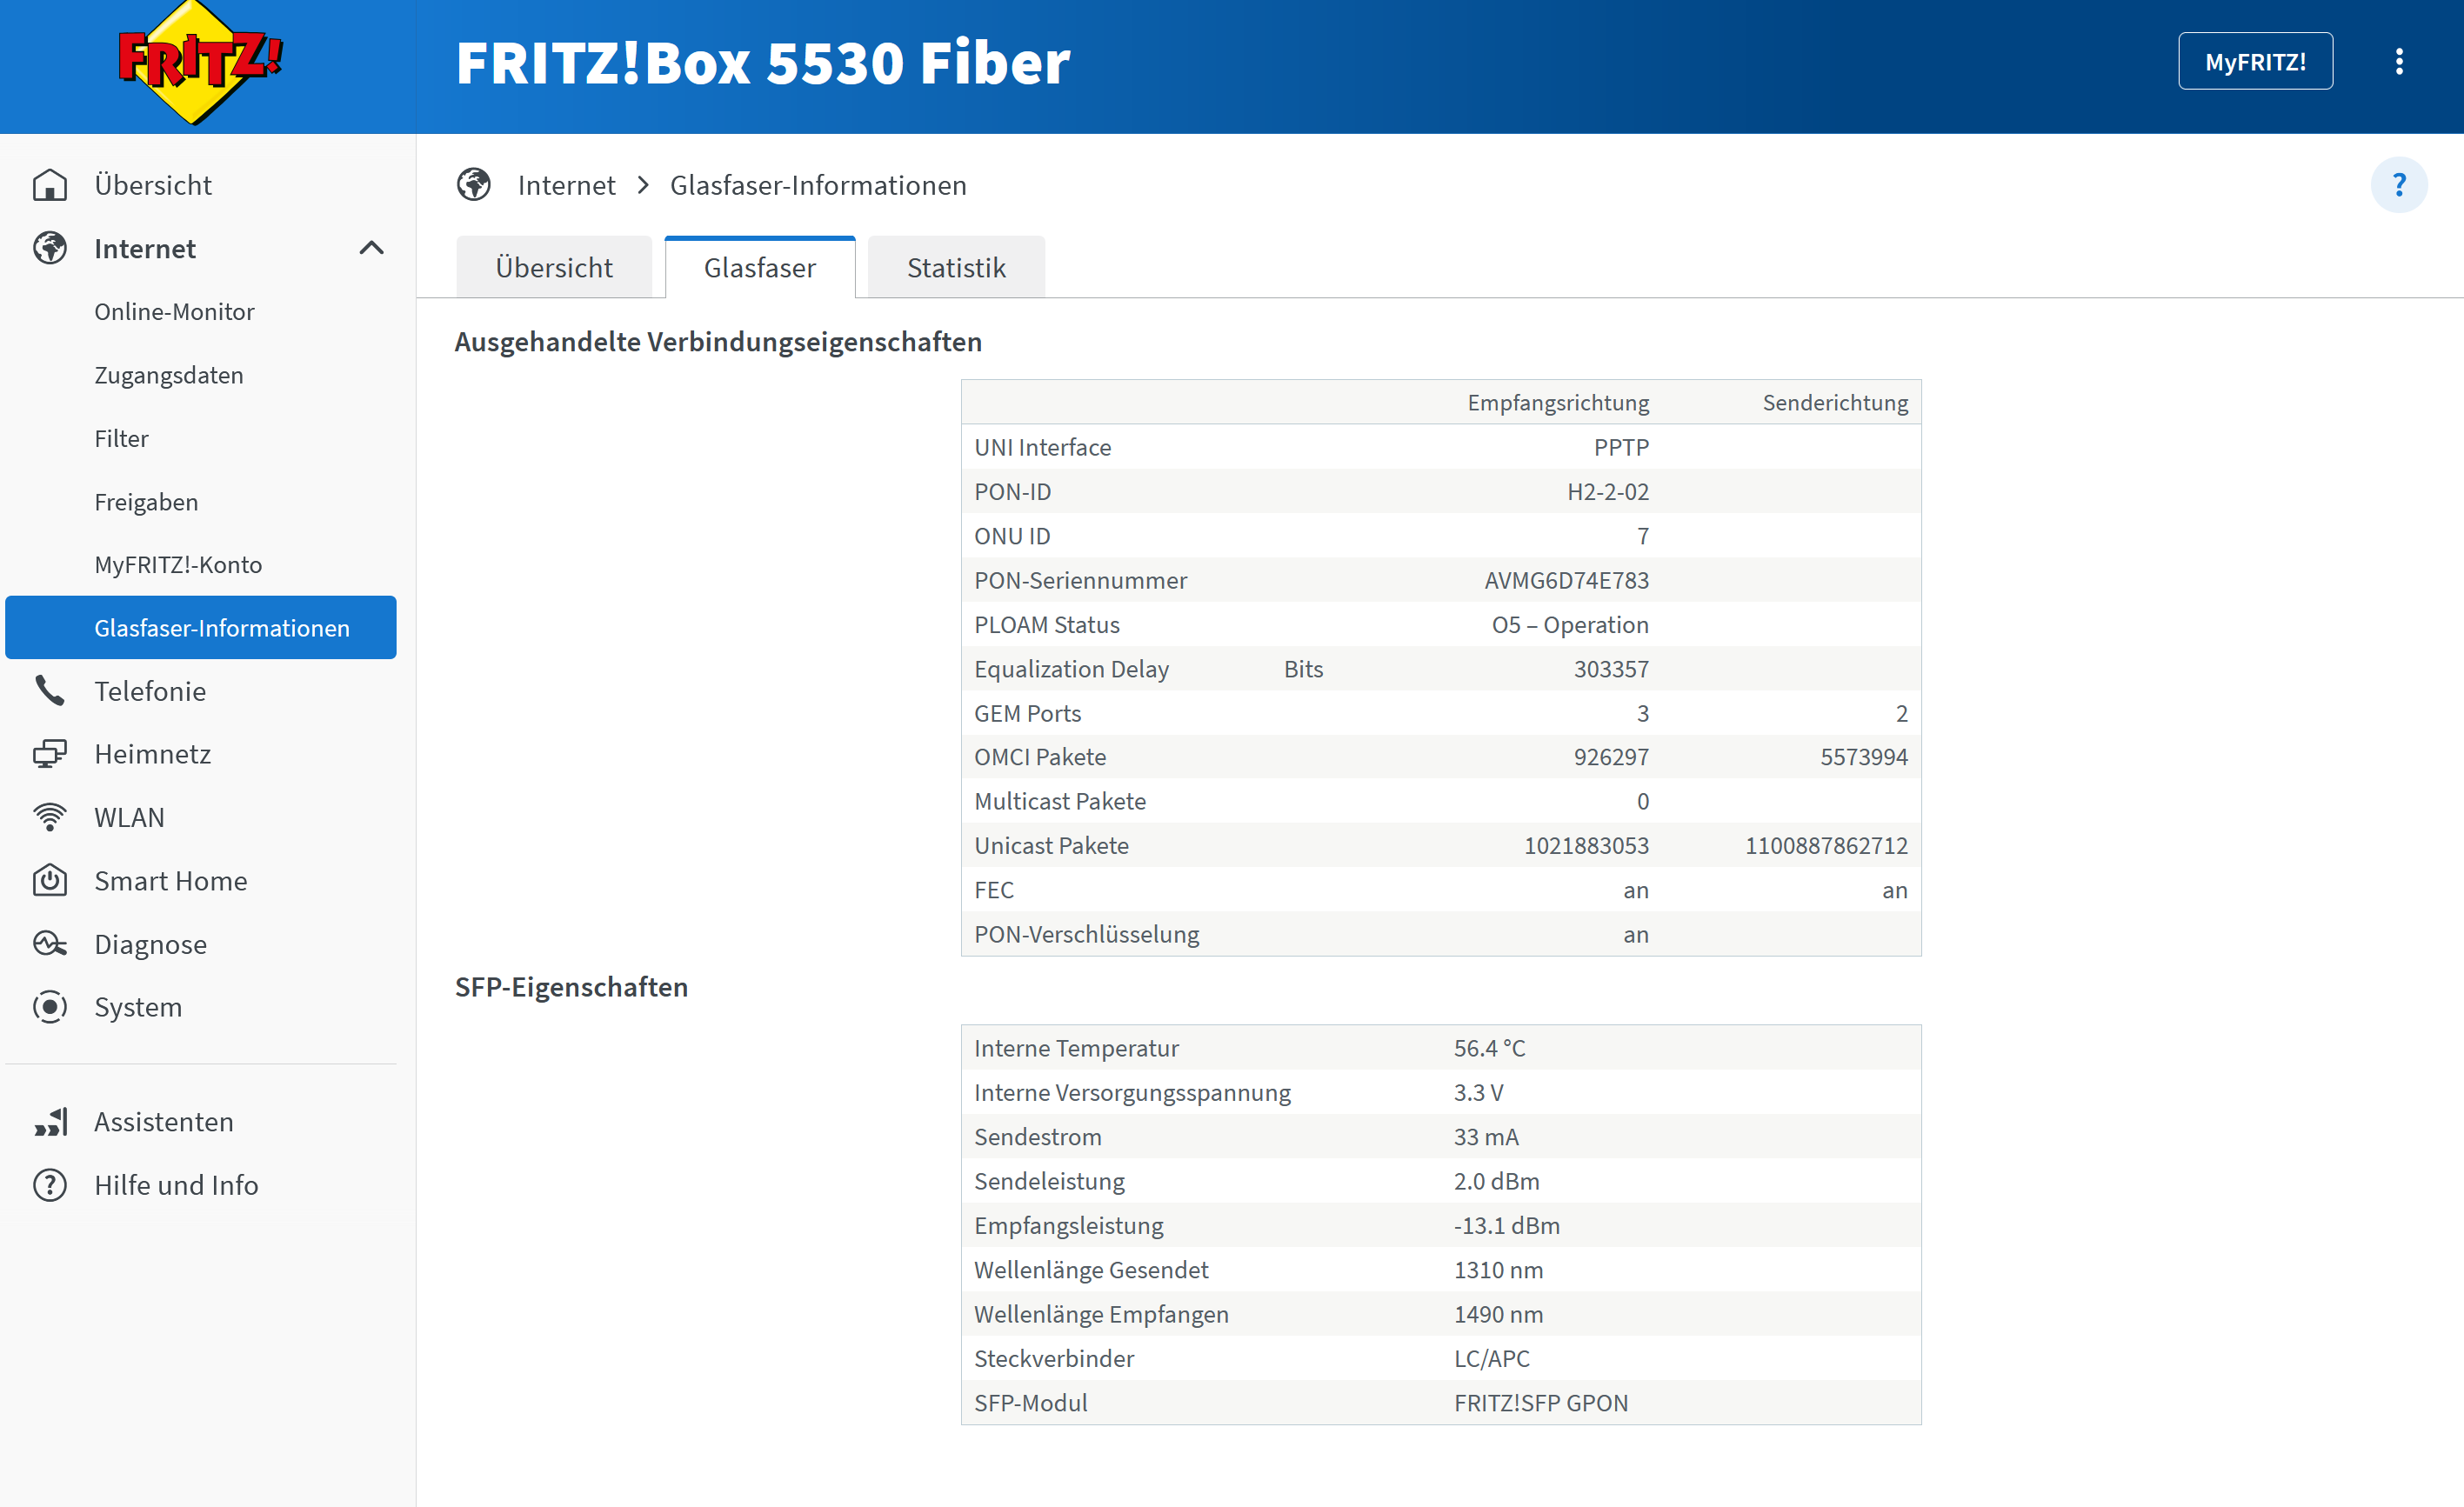Click the FRITZ!Box 5530 Fiber title
The width and height of the screenshot is (2464, 1507).
click(x=762, y=62)
